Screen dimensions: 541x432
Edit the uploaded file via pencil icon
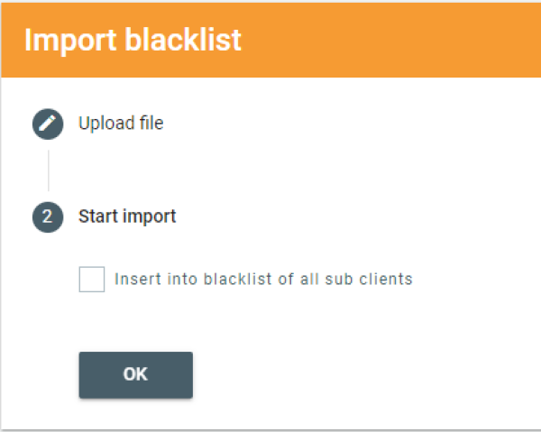point(48,124)
